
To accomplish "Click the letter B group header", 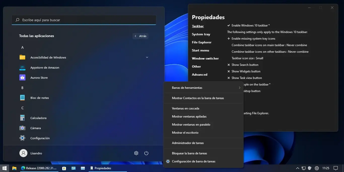I will point(22,88).
